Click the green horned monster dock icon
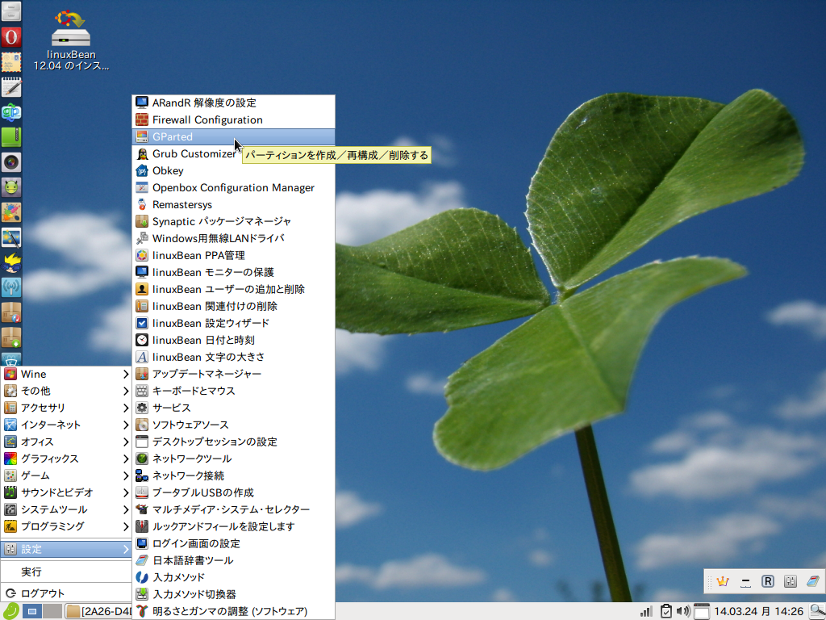Image resolution: width=826 pixels, height=620 pixels. (x=11, y=187)
